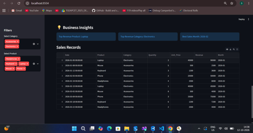Click the Deploy button
The height and width of the screenshot is (133, 253).
pos(242,19)
